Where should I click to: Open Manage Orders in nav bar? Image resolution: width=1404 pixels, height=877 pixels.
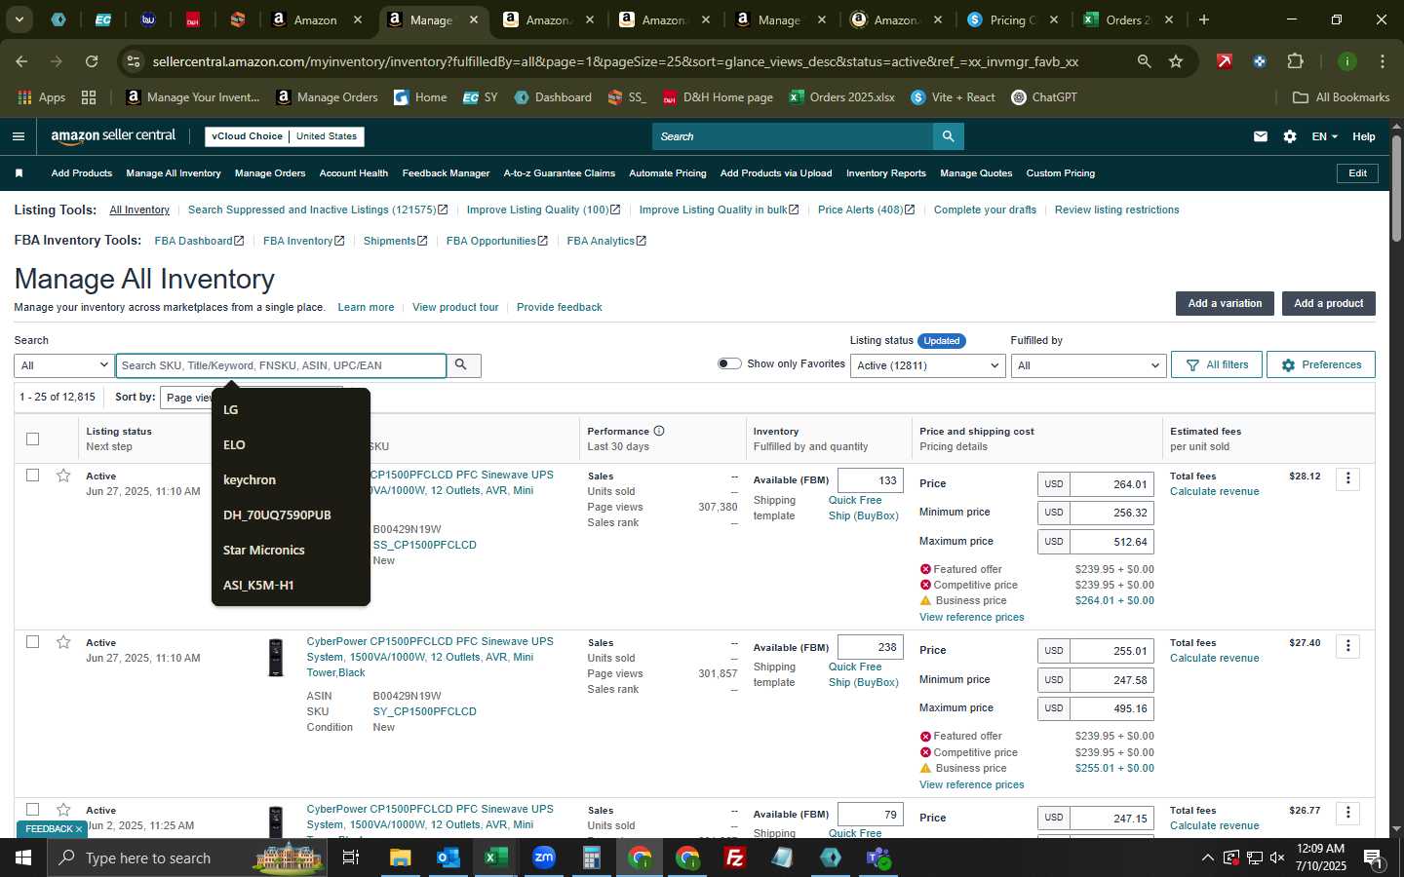[x=270, y=173]
